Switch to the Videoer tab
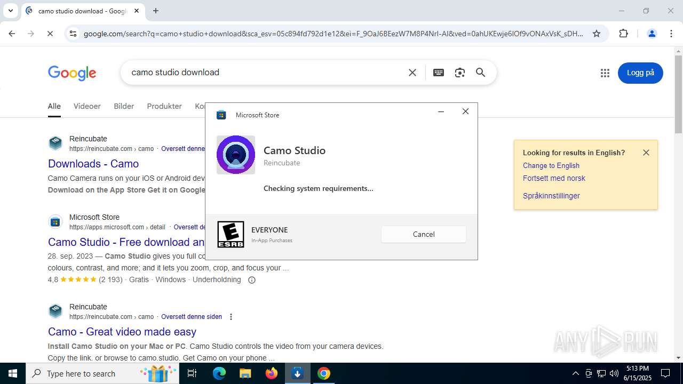Image resolution: width=683 pixels, height=384 pixels. 87,106
